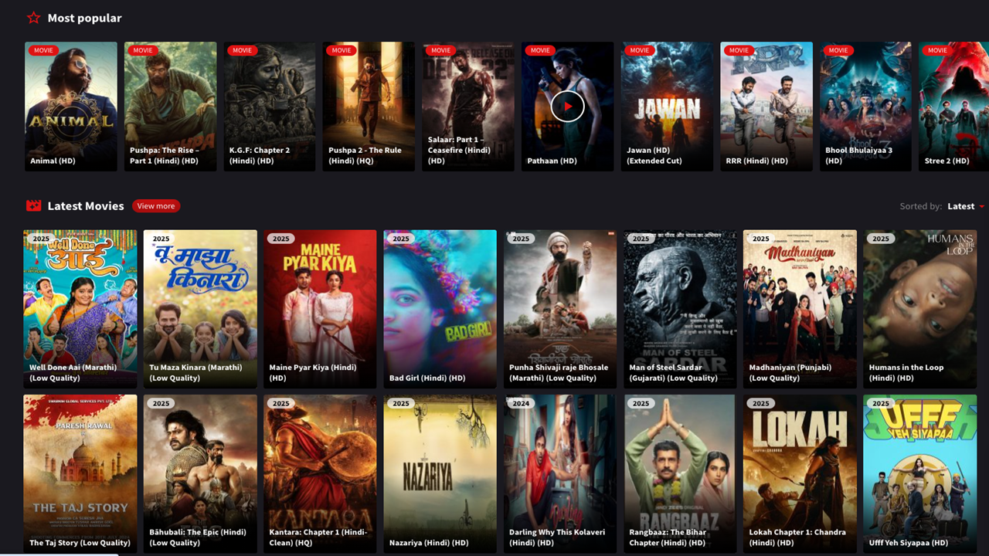
Task: Select the Bad Girl (Hindi) (HD) title
Action: 427,378
